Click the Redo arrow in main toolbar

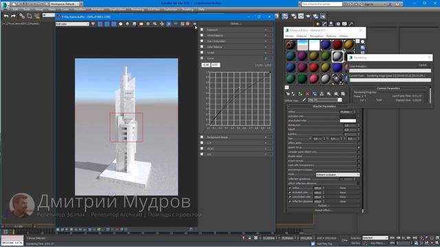pyautogui.click(x=13, y=16)
